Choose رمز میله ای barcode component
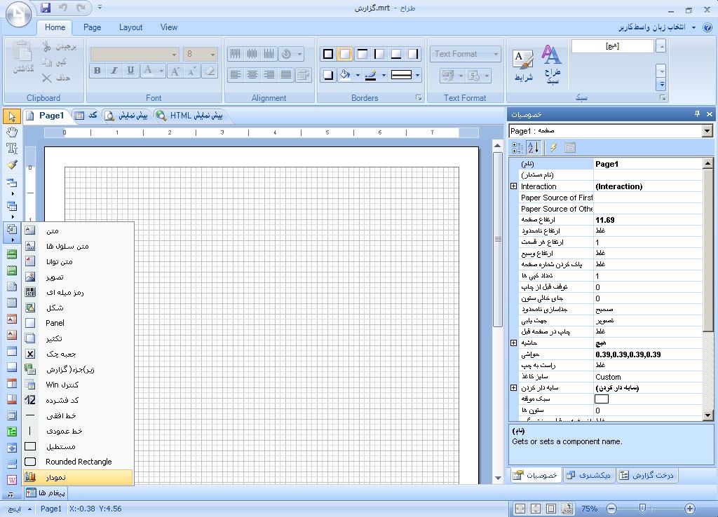 point(79,292)
